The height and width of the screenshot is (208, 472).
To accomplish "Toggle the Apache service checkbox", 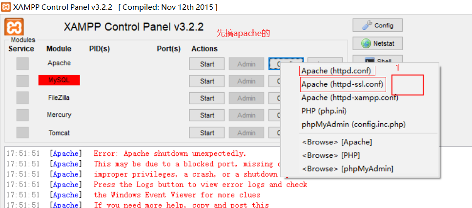I will coord(22,64).
